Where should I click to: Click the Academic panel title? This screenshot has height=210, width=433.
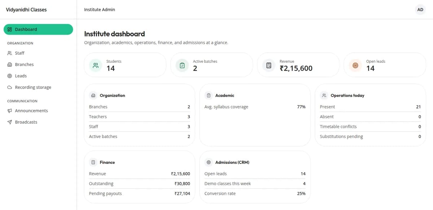coord(225,95)
